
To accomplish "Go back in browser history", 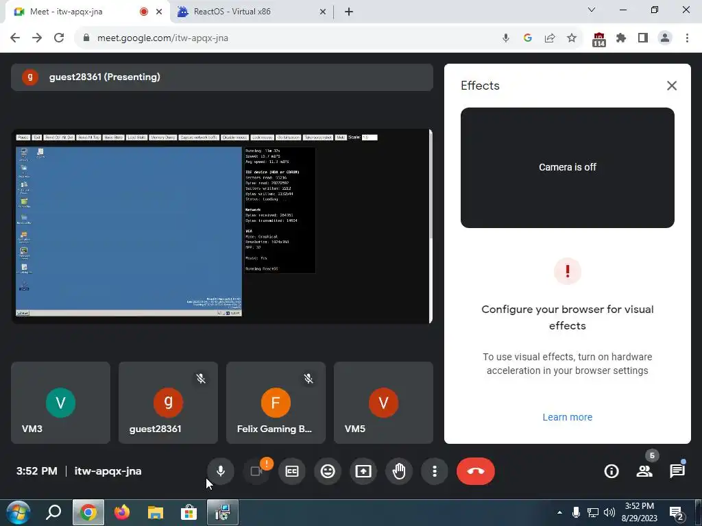I will click(x=15, y=38).
